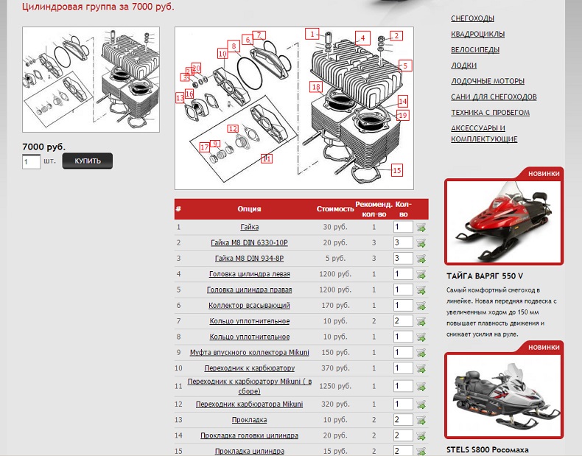Image resolution: width=582 pixels, height=456 pixels.
Task: Open Головка цилиндра правая link
Action: pos(250,290)
